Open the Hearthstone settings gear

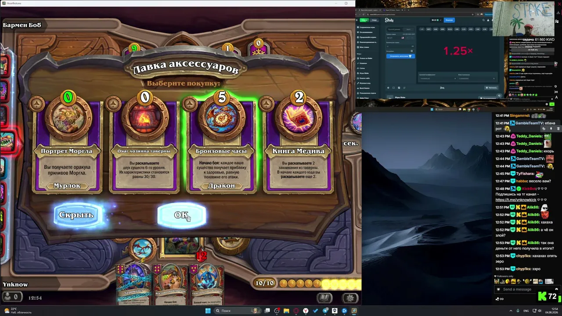coord(350,298)
